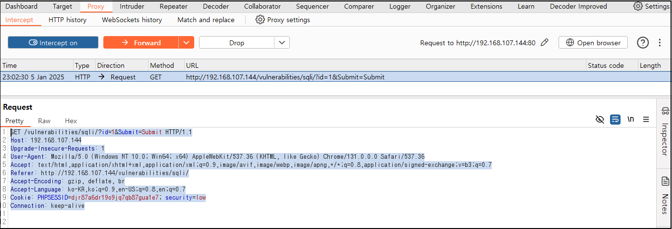Switch to the Repeater tab
This screenshot has width=672, height=229.
pos(174,6)
